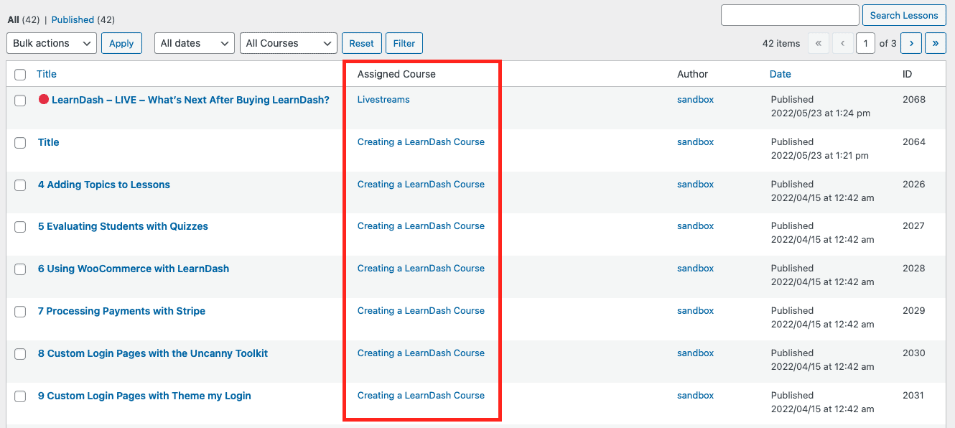Open 7 Processing Payments with Stripe
This screenshot has height=428, width=955.
coord(121,311)
